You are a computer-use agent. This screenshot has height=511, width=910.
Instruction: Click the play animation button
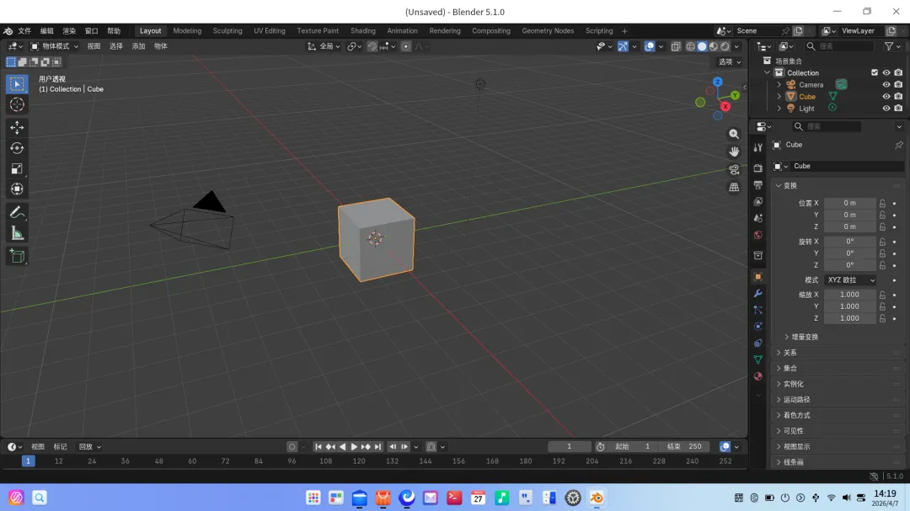354,447
